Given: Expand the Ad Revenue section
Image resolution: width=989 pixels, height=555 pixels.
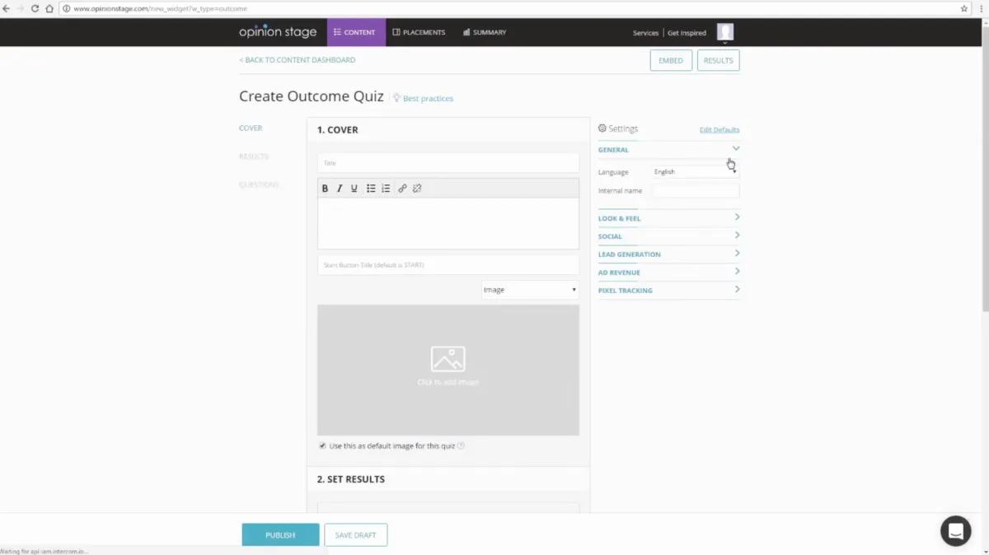Looking at the screenshot, I should click(669, 273).
